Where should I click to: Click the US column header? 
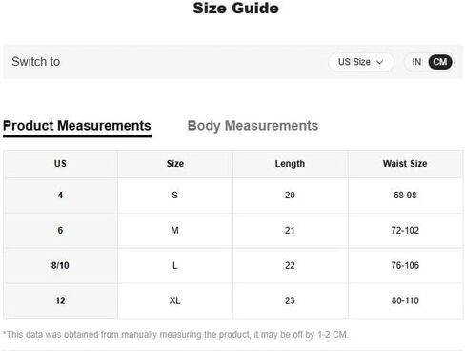point(60,164)
